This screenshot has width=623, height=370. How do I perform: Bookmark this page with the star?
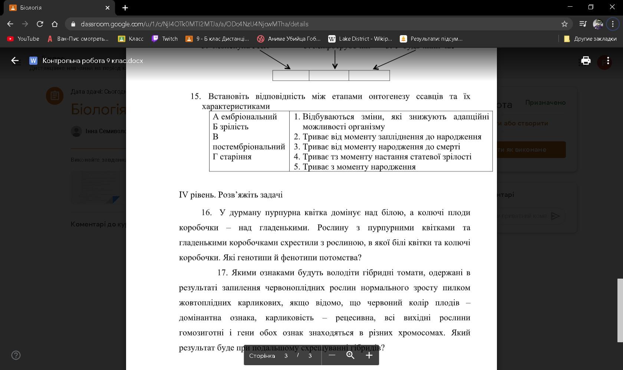564,24
